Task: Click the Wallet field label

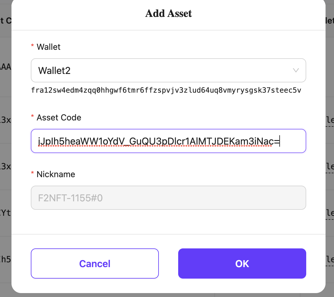Action: (48, 47)
